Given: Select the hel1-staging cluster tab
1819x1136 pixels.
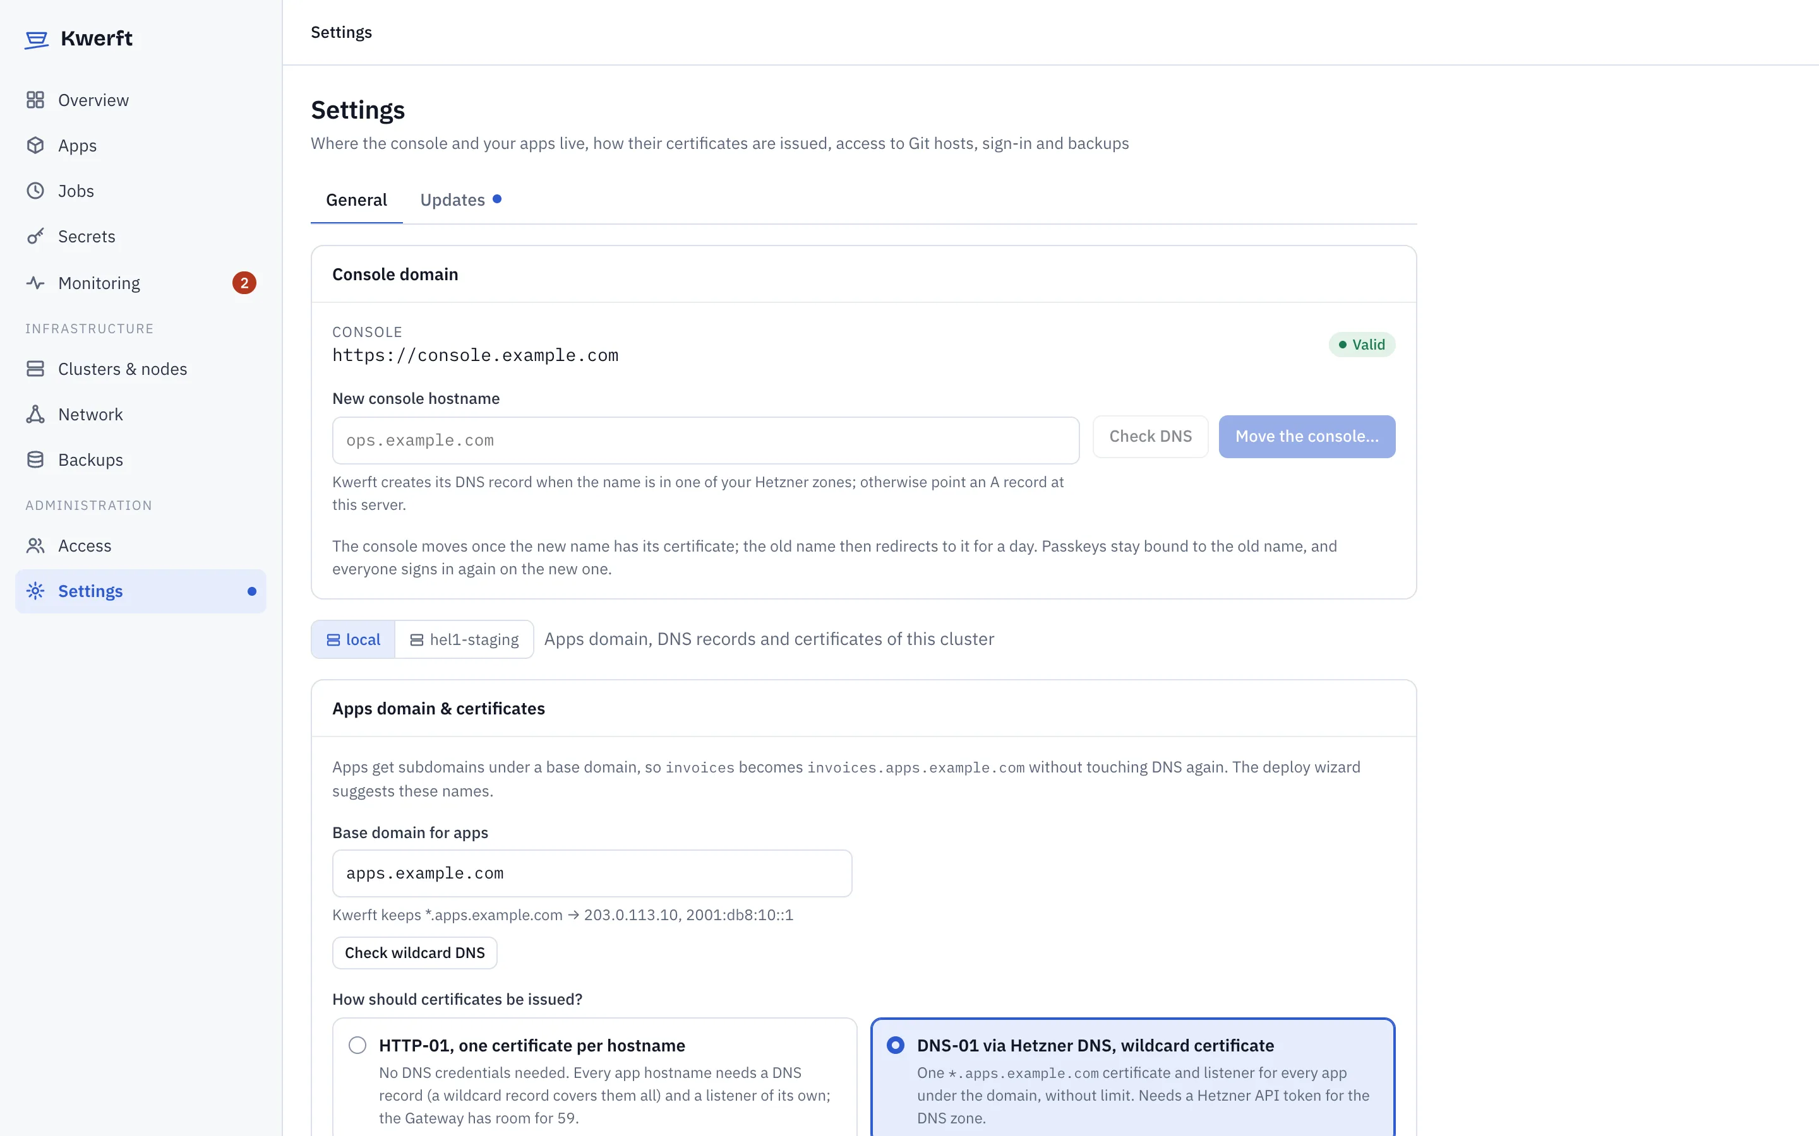Looking at the screenshot, I should (464, 639).
